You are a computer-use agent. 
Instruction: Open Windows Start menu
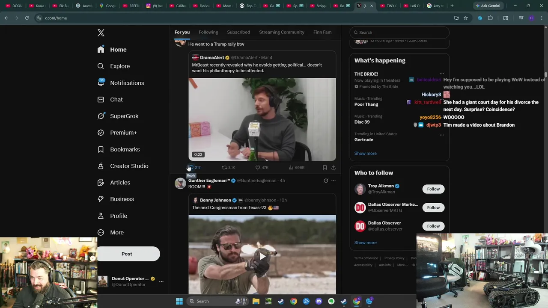tap(179, 301)
